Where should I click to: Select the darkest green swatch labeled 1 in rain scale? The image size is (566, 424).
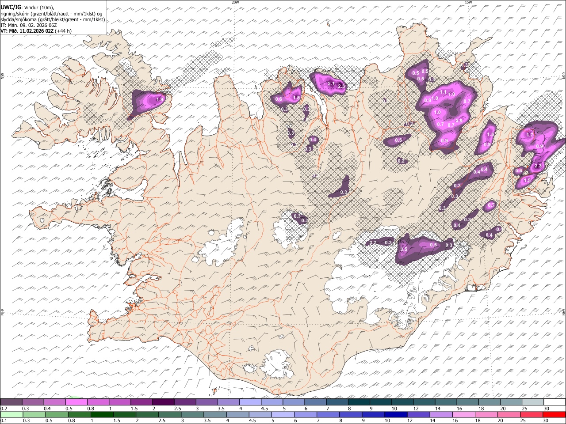(x=102, y=414)
